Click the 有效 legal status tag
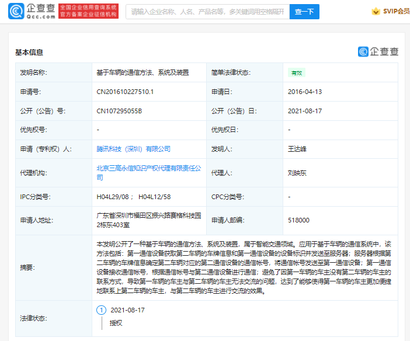This screenshot has height=341, width=410. (x=297, y=73)
